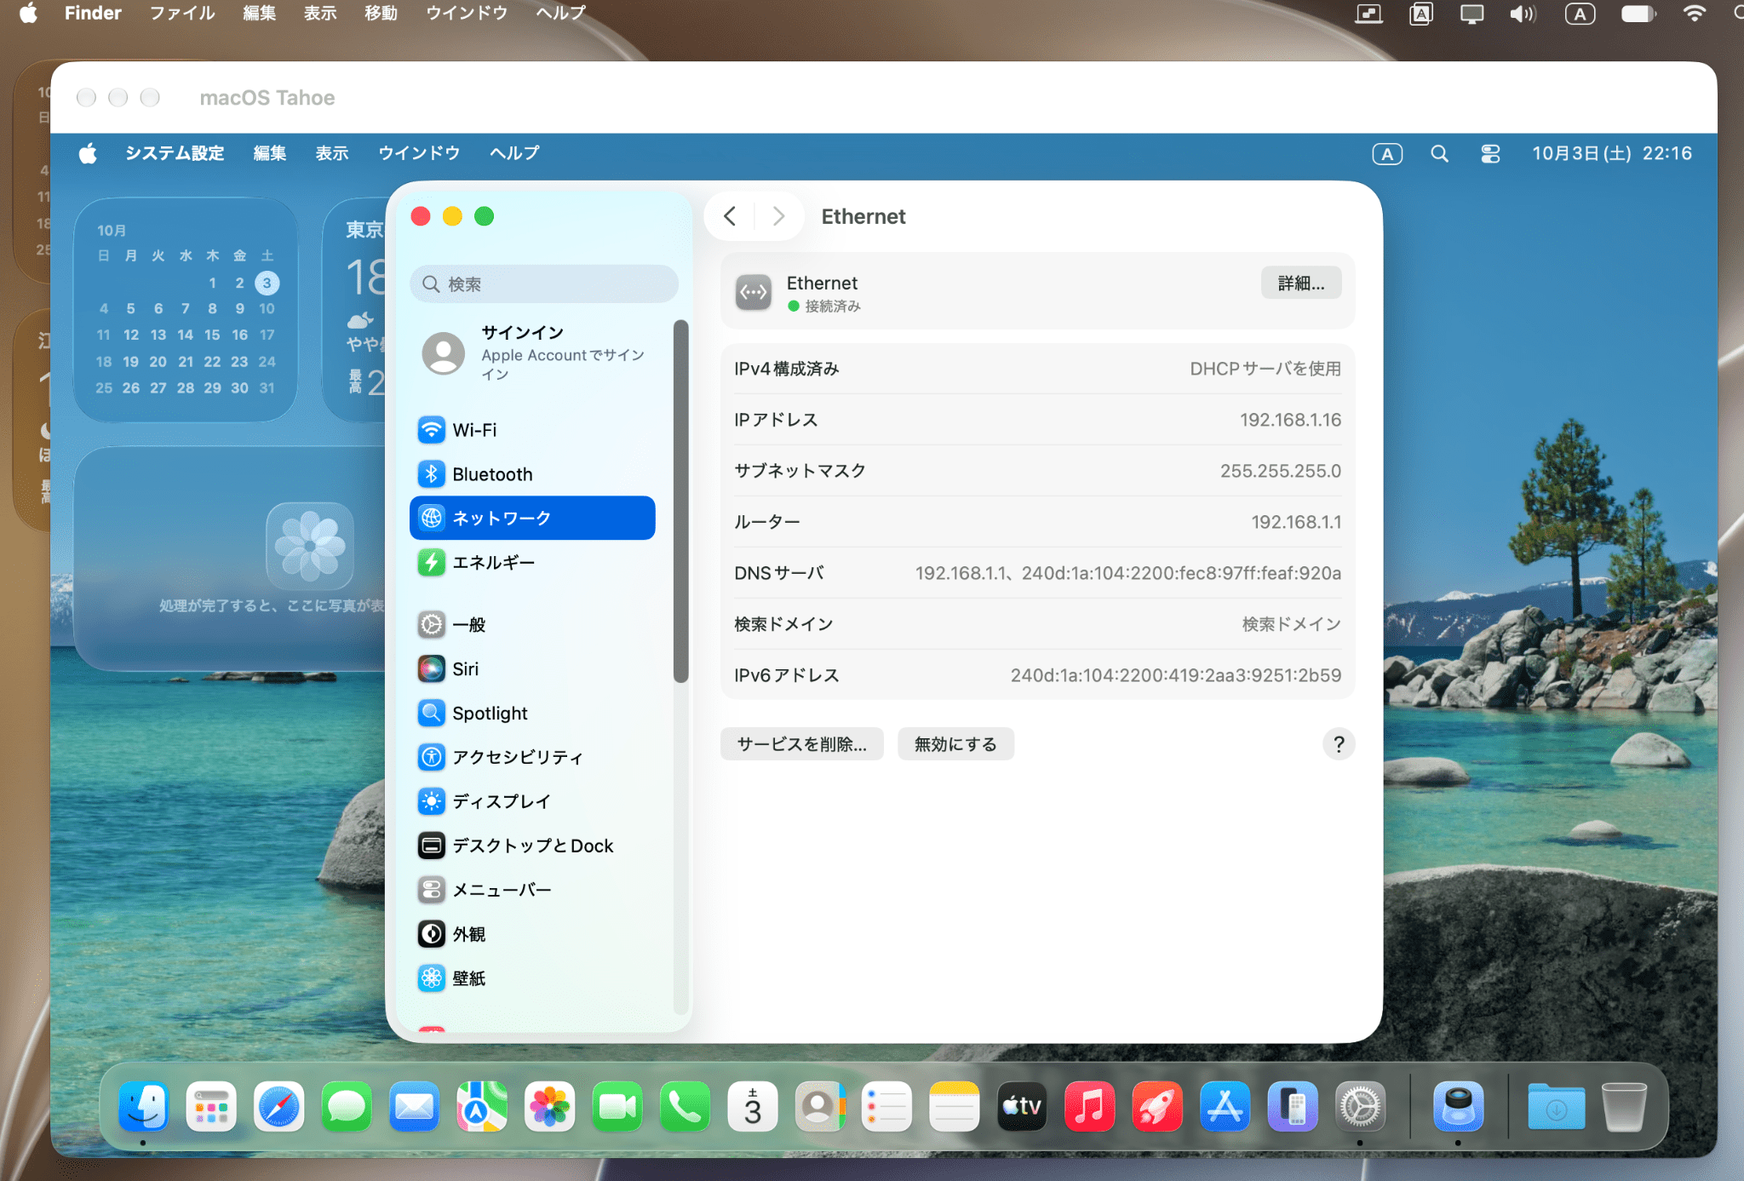Click day 15 in calendar widget

click(x=212, y=335)
